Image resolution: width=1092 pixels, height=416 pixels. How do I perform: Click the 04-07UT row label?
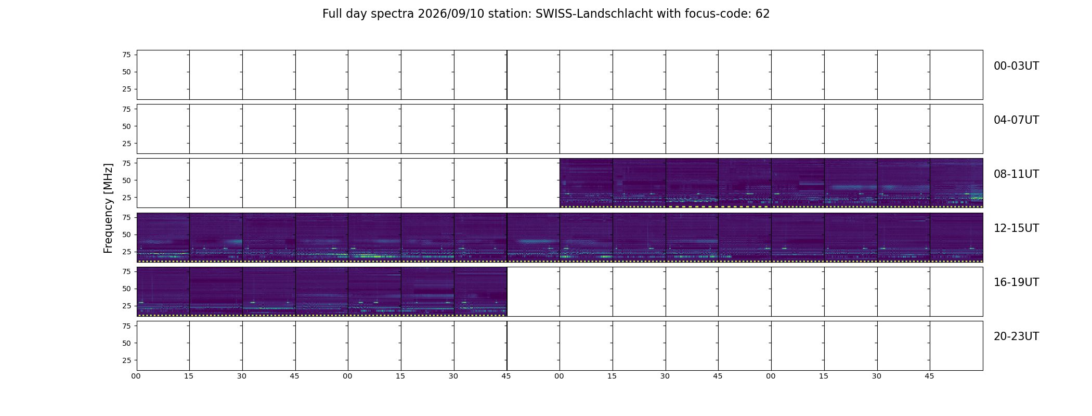click(1016, 120)
